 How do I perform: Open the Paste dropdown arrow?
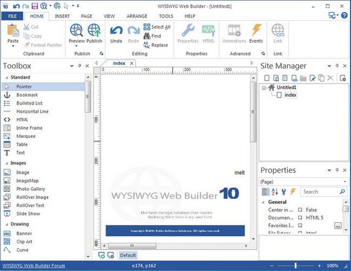pyautogui.click(x=13, y=46)
